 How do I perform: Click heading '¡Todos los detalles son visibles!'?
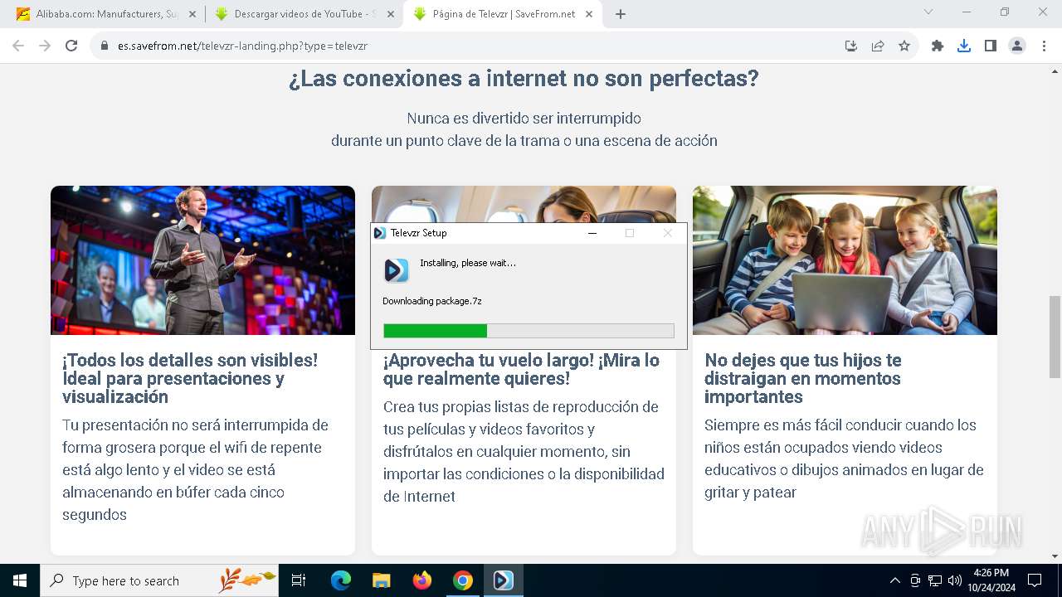(190, 361)
